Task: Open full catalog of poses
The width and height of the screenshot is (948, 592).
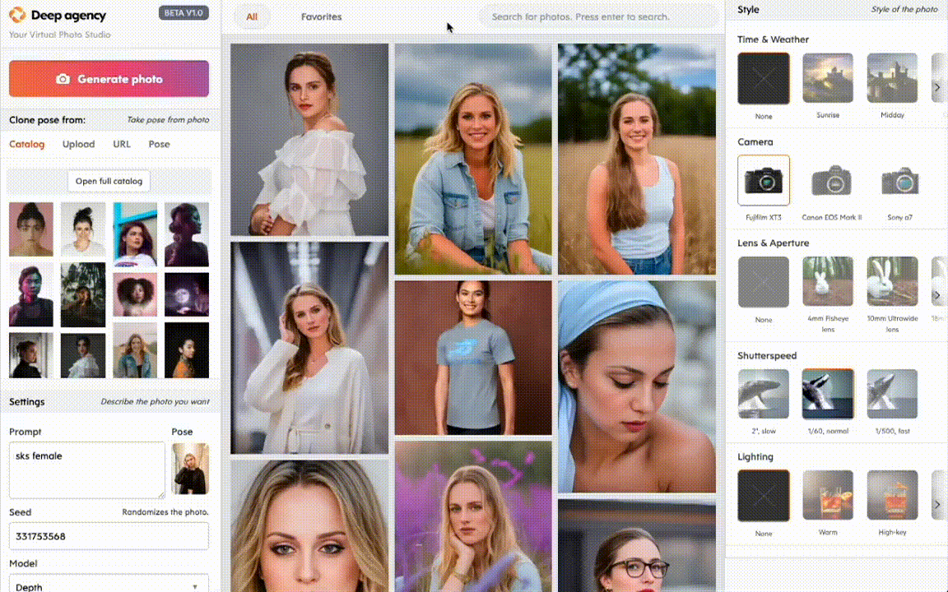Action: coord(109,181)
